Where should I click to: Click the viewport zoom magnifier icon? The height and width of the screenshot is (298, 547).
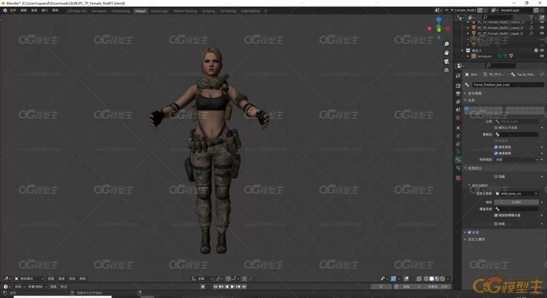446,44
